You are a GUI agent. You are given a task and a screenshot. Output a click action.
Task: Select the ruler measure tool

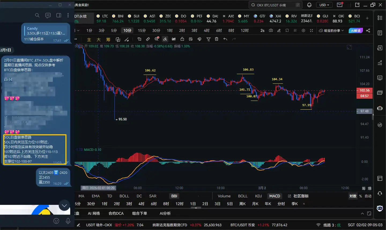(148, 39)
